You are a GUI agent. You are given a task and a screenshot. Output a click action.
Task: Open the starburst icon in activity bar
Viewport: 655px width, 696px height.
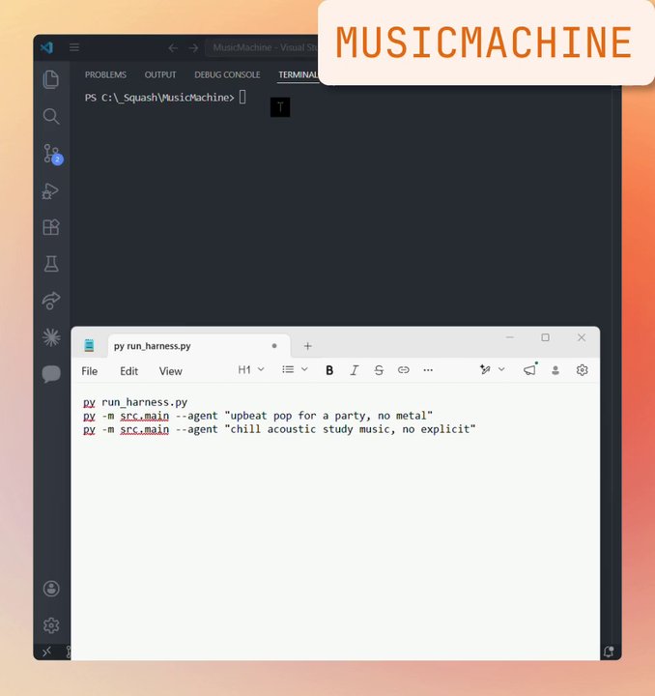point(51,337)
